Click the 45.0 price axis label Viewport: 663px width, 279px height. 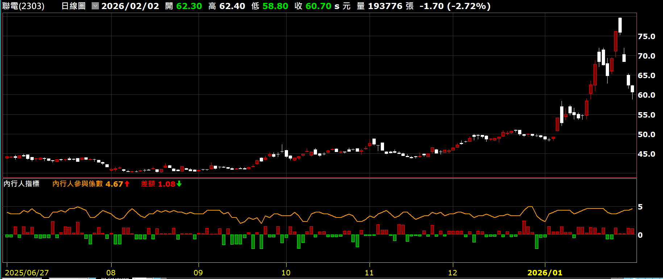coord(646,154)
